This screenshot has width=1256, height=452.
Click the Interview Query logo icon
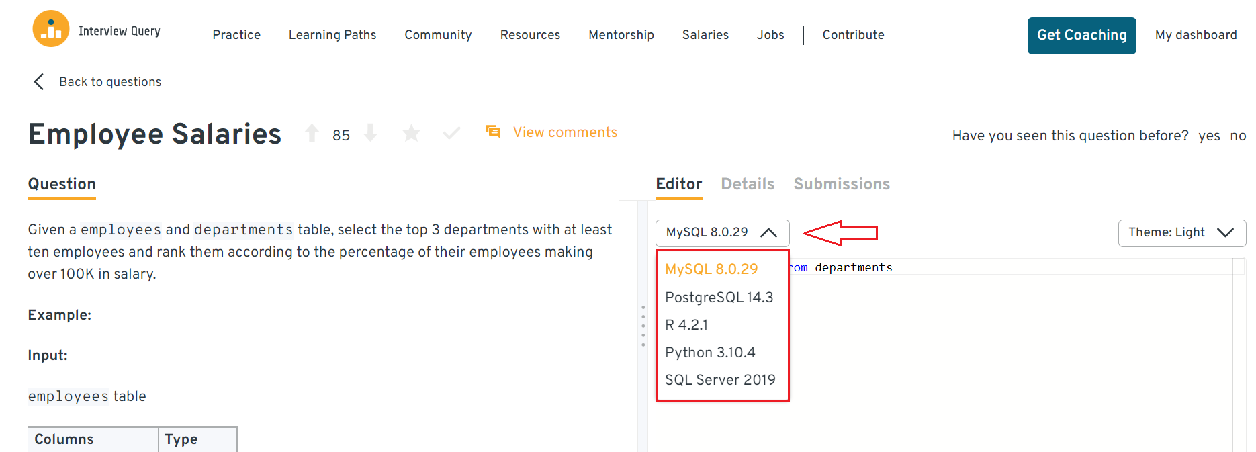click(x=51, y=29)
